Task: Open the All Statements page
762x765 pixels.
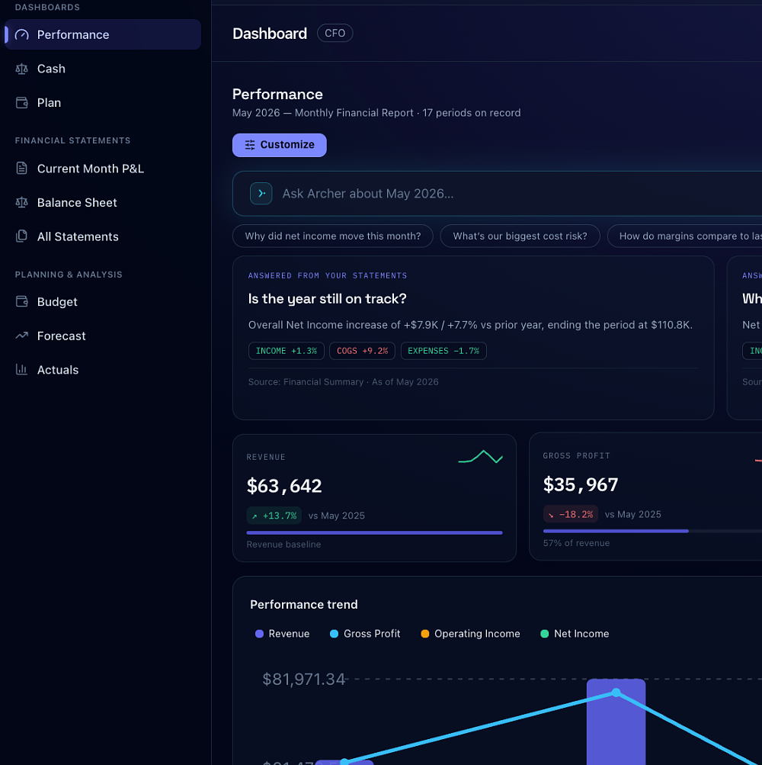Action: (x=103, y=236)
